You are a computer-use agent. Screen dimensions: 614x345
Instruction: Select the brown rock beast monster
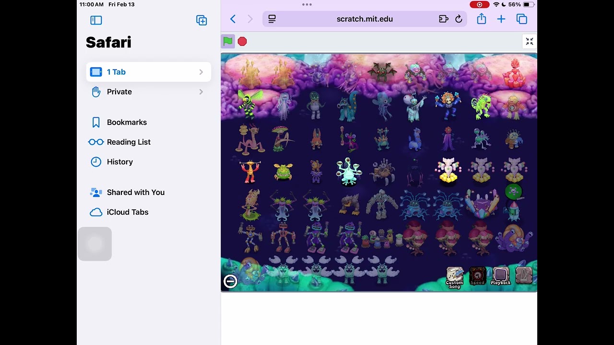pos(349,205)
